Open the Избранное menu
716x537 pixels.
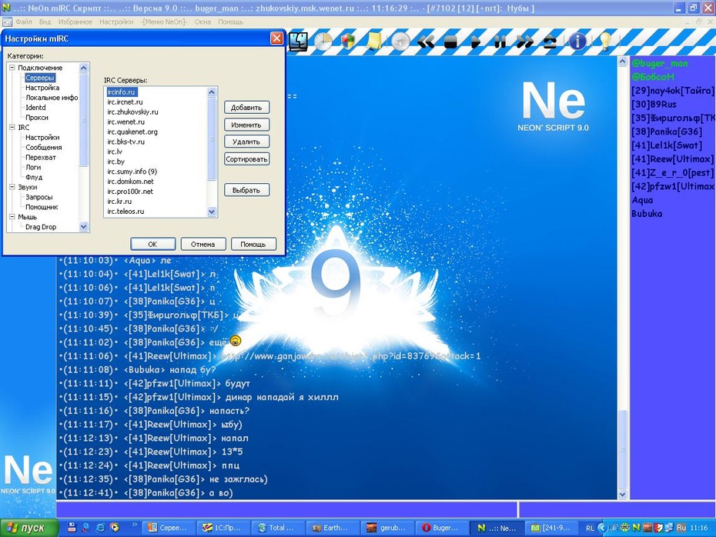tap(75, 22)
